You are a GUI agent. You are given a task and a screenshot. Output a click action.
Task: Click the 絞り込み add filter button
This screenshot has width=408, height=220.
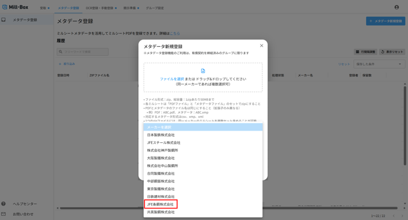[67, 64]
